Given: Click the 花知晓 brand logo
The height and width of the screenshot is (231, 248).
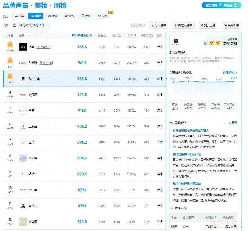Looking at the screenshot, I should coord(23,158).
